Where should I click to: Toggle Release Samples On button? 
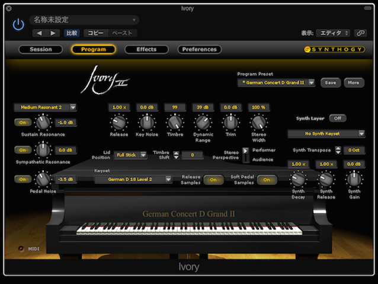[x=213, y=180]
